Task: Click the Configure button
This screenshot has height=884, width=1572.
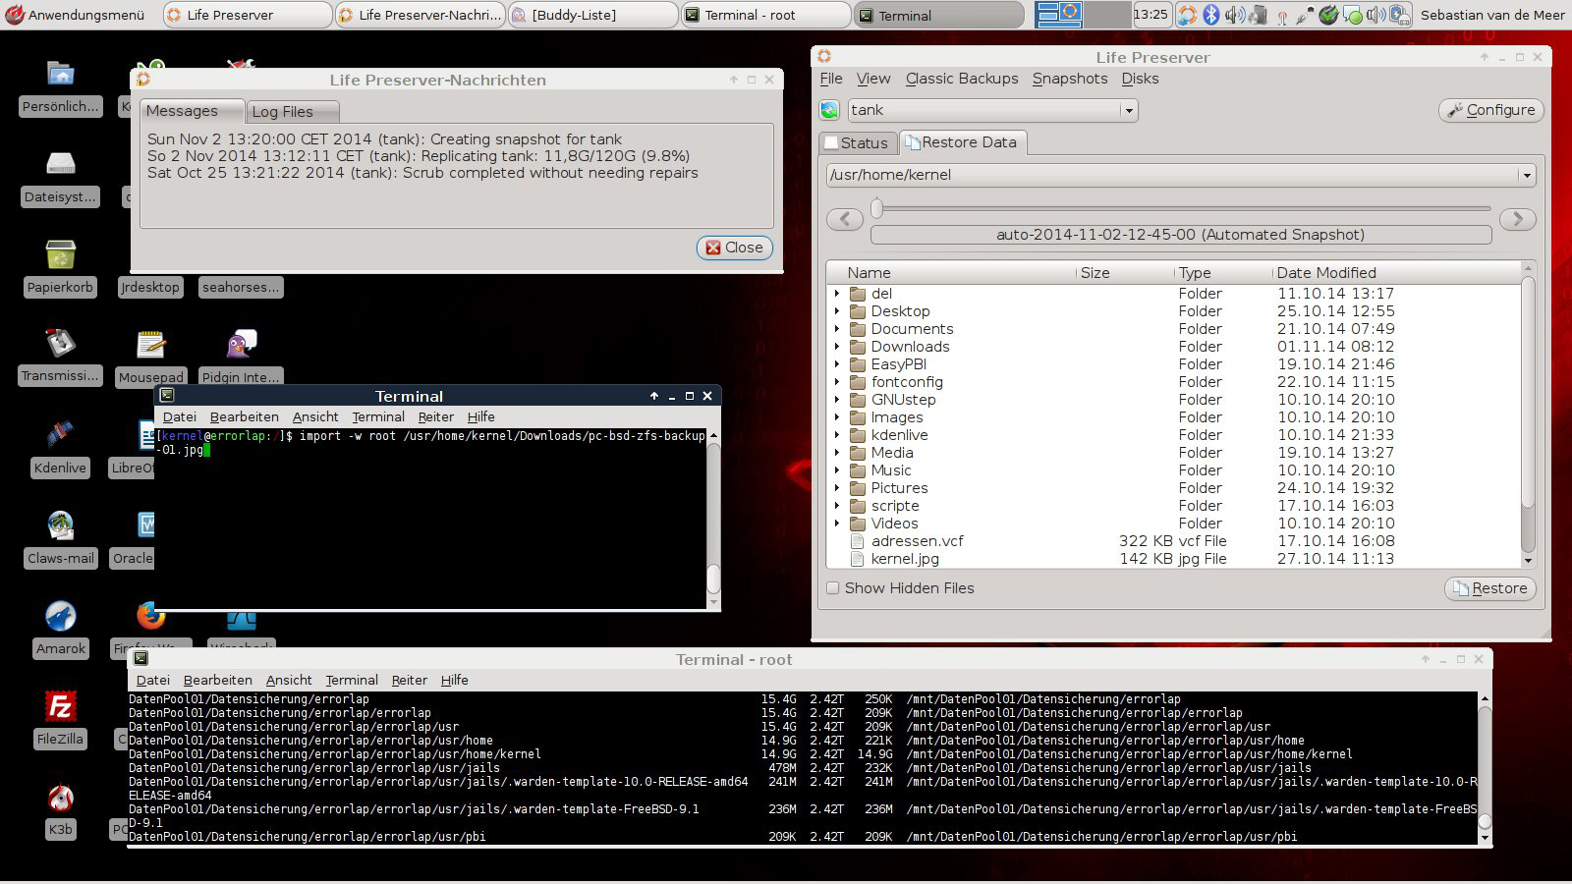Action: tap(1491, 110)
